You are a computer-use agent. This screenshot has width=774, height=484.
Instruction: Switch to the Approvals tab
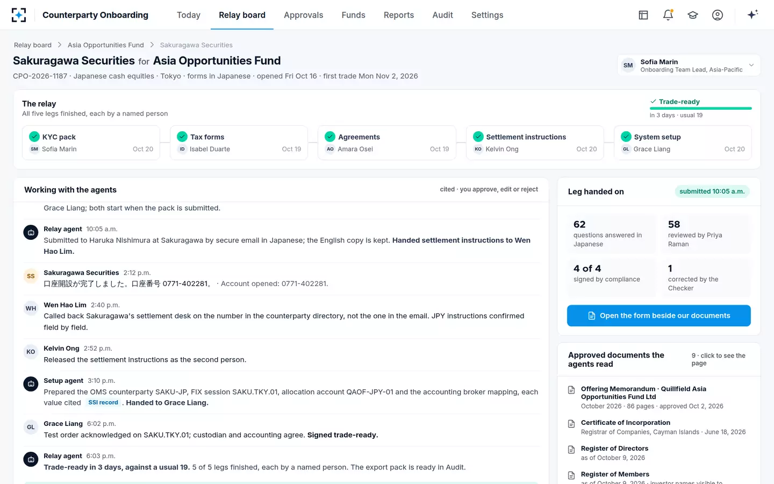point(304,15)
